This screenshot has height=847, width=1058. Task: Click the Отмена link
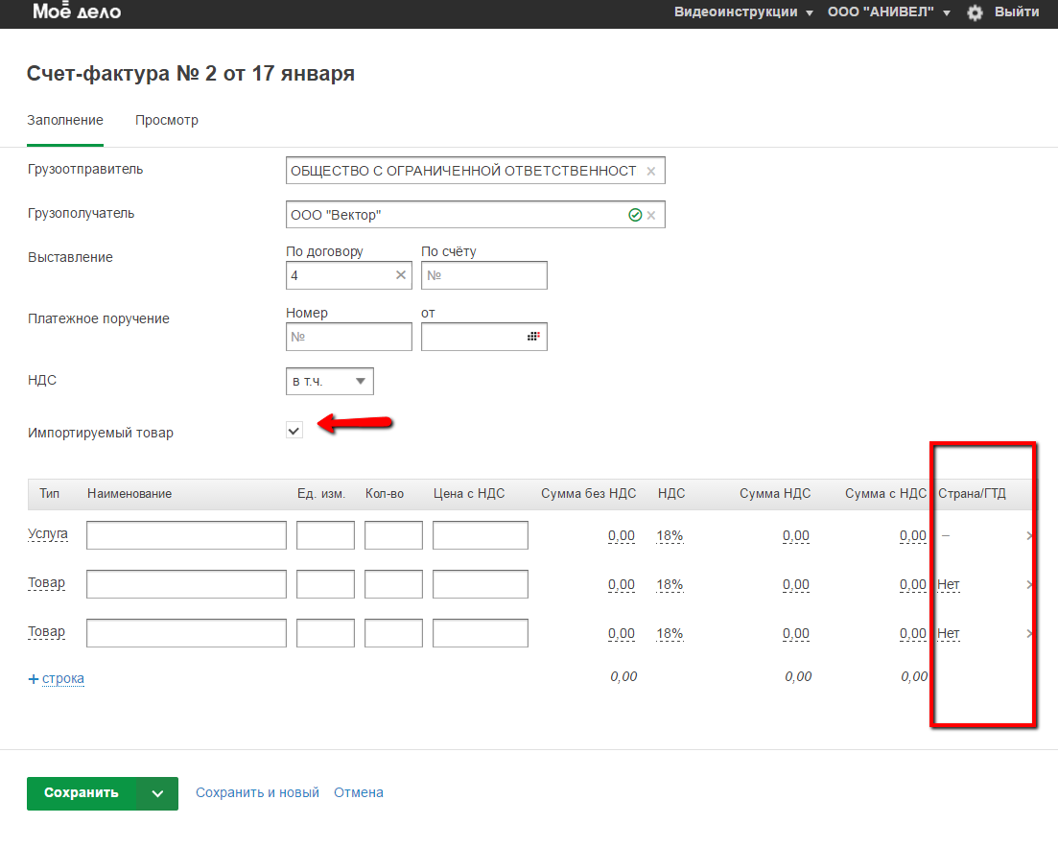(x=359, y=793)
